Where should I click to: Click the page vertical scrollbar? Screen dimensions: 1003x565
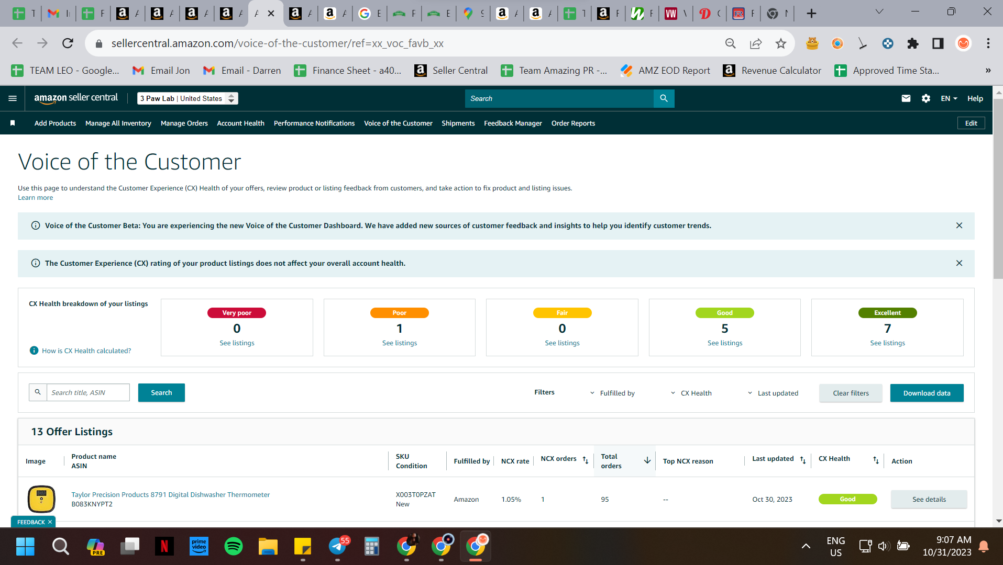pos(998,188)
